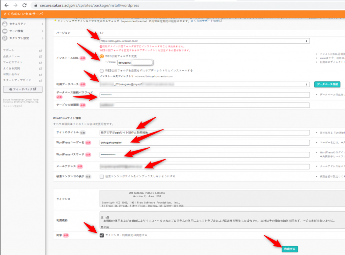Click the 作成する button
Image resolution: width=345 pixels, height=255 pixels.
[289, 249]
